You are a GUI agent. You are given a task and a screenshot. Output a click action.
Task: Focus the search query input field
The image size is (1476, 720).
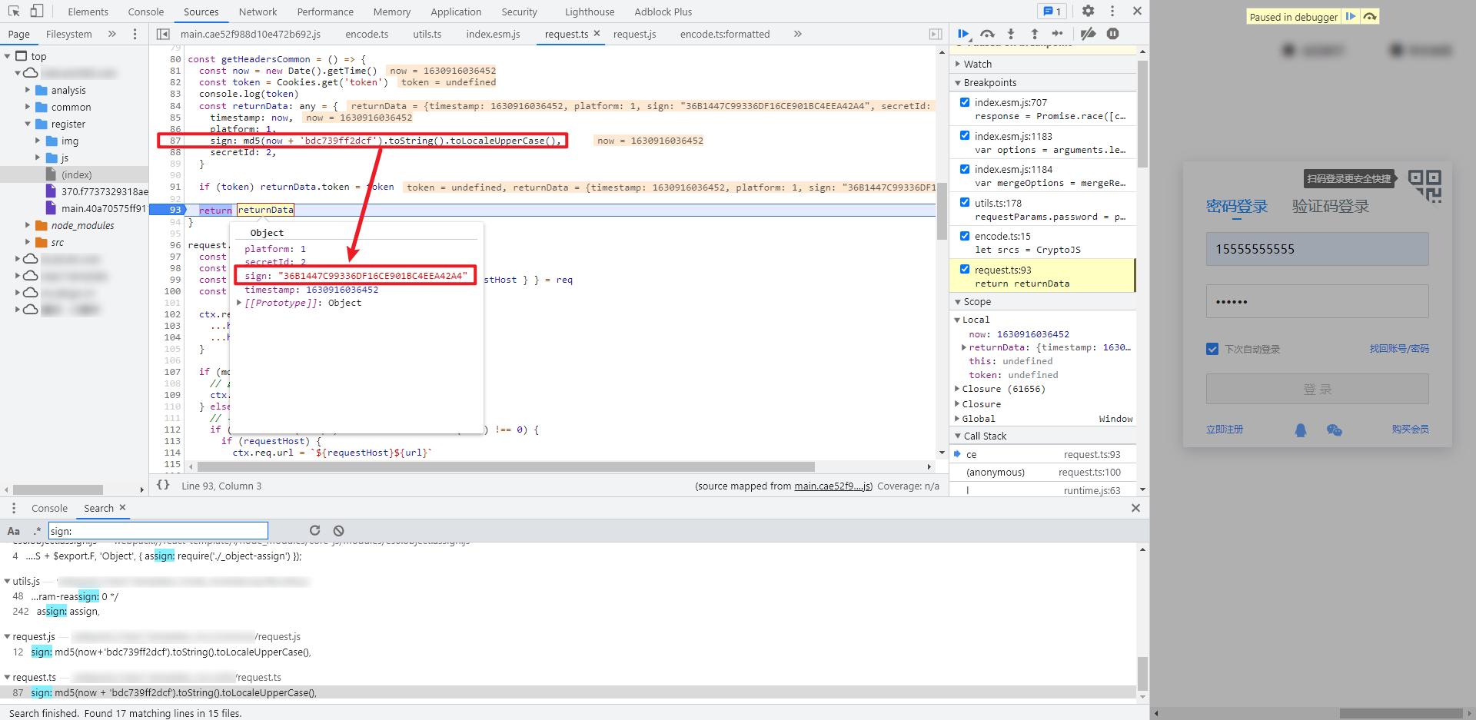[158, 531]
